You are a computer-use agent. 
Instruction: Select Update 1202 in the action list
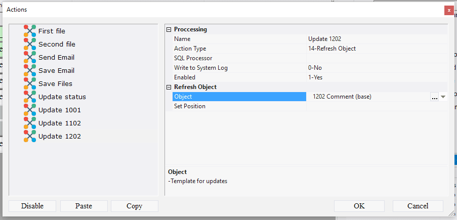tap(59, 136)
